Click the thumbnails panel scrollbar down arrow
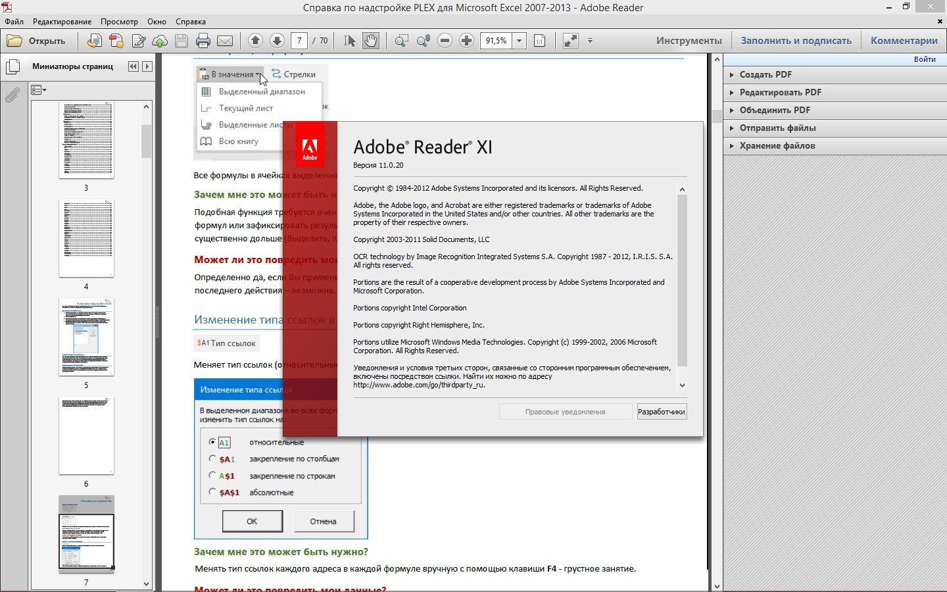Image resolution: width=947 pixels, height=592 pixels. point(146,583)
